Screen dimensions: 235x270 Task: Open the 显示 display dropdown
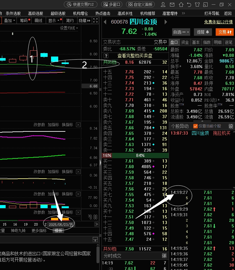pyautogui.click(x=54, y=21)
